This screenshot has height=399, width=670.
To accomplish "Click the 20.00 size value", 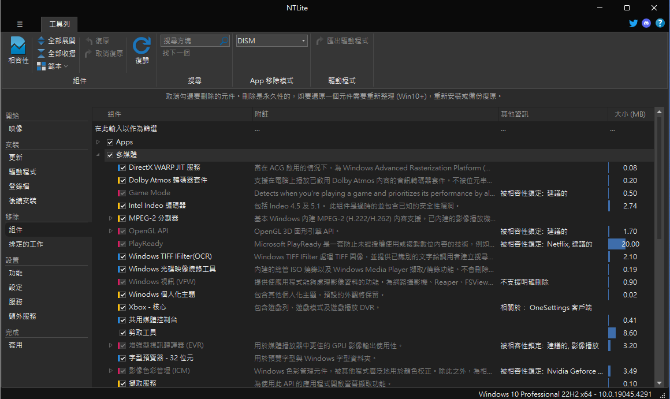I will click(630, 244).
